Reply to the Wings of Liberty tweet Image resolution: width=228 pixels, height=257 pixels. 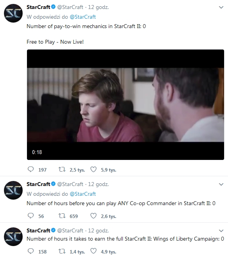click(31, 251)
